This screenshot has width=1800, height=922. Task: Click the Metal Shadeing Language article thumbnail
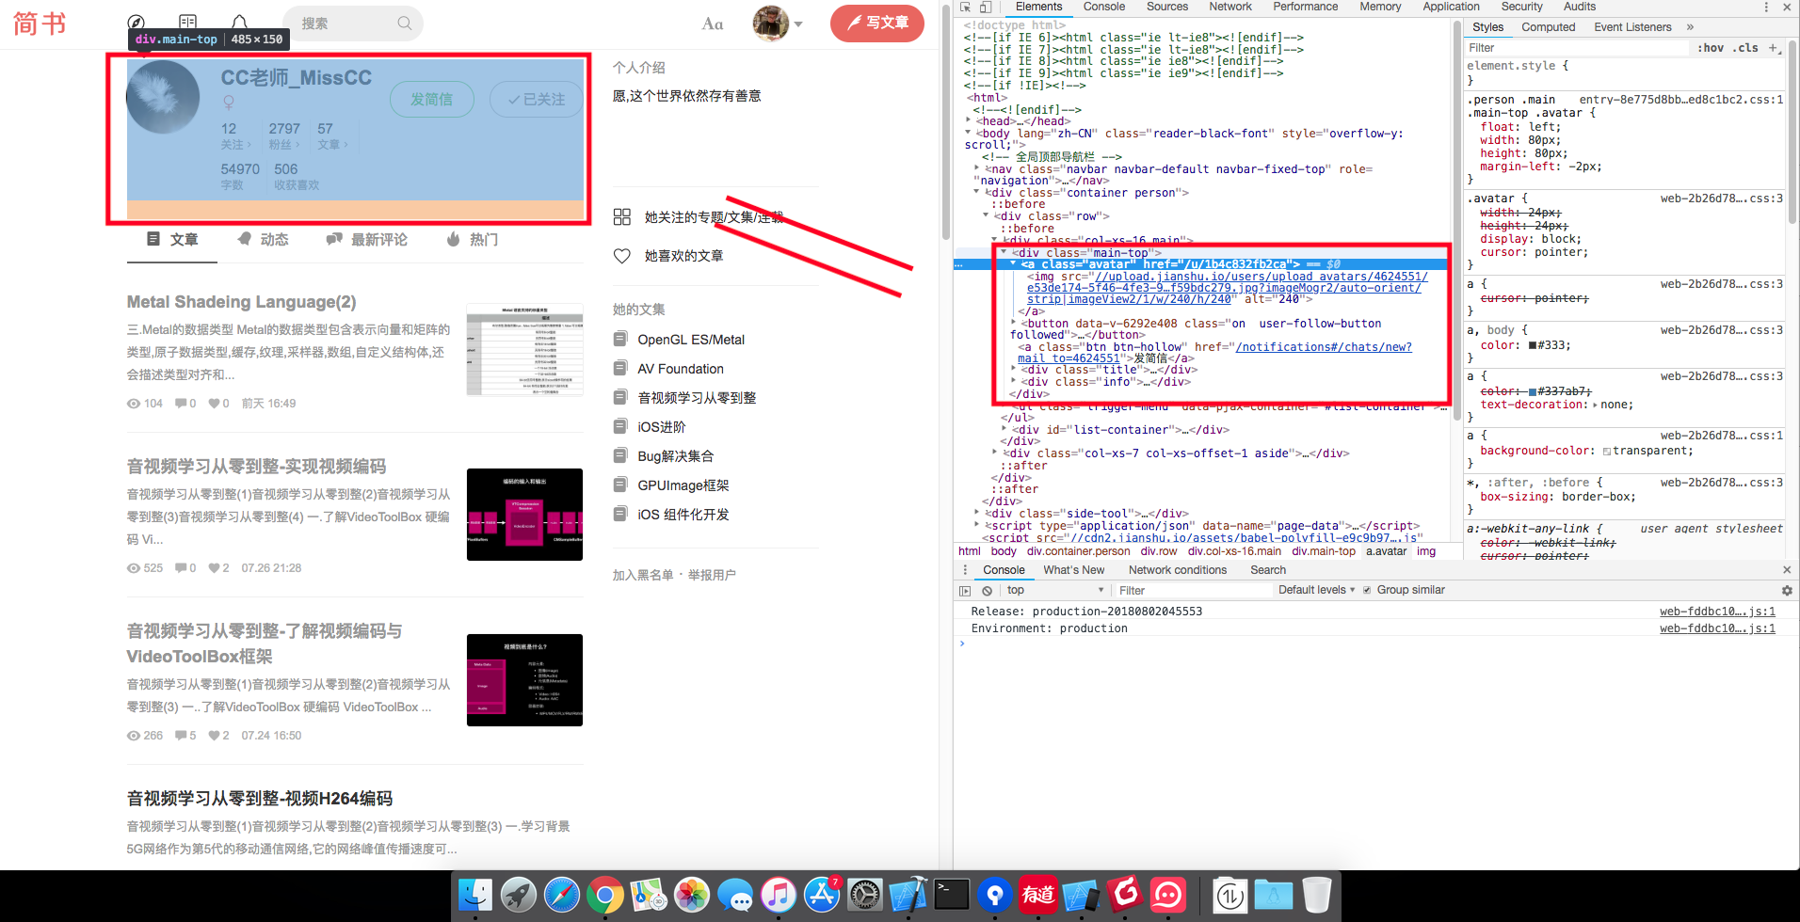pyautogui.click(x=524, y=350)
